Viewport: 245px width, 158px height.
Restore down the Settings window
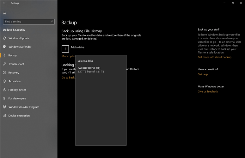[x=233, y=3]
